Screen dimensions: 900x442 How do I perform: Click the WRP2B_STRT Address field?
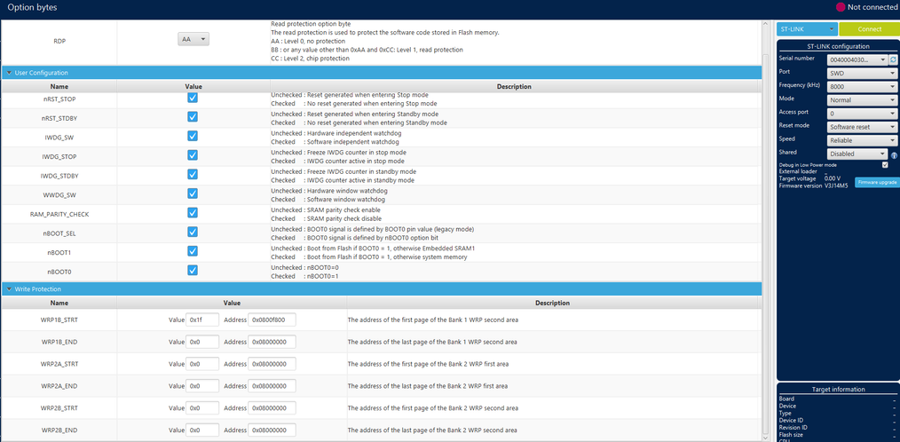pos(272,408)
